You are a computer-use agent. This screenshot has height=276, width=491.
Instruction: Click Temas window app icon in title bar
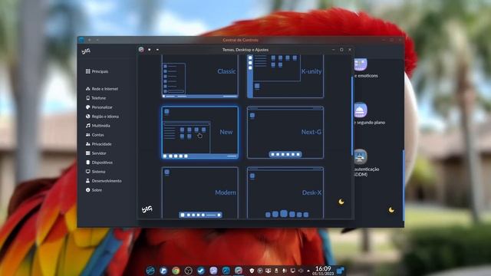(141, 49)
